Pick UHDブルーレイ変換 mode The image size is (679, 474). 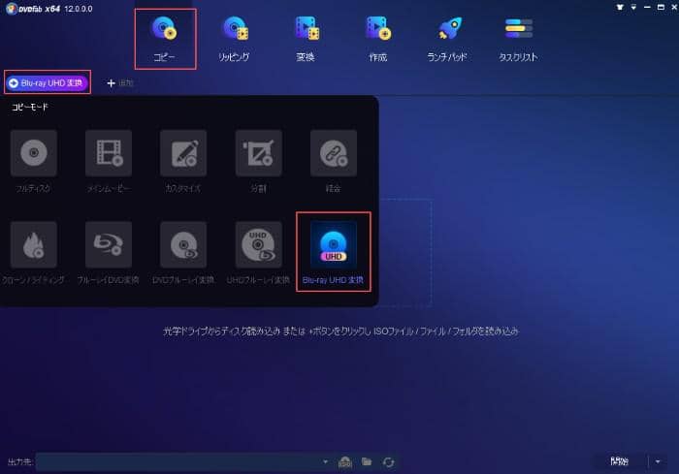tap(259, 253)
